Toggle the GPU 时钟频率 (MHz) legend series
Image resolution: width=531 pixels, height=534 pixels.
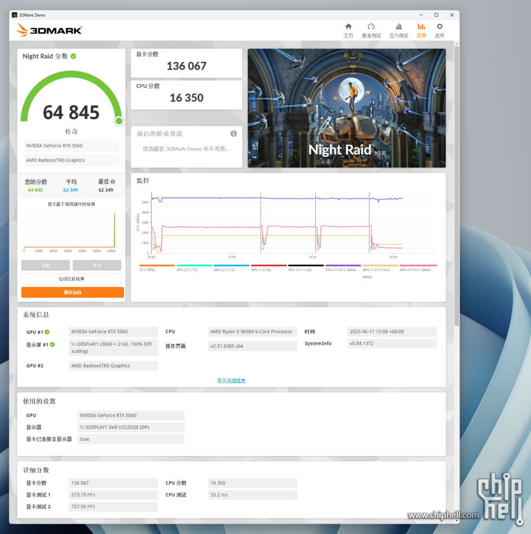[x=418, y=268]
